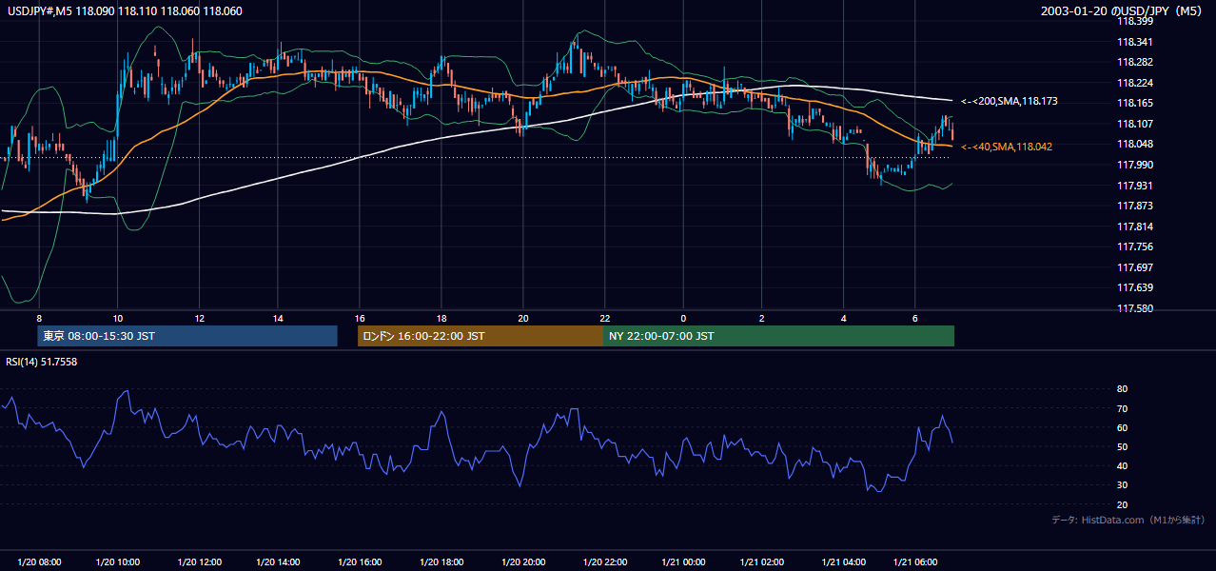Click the RSI scale value 60
1216x571 pixels.
tap(1123, 427)
